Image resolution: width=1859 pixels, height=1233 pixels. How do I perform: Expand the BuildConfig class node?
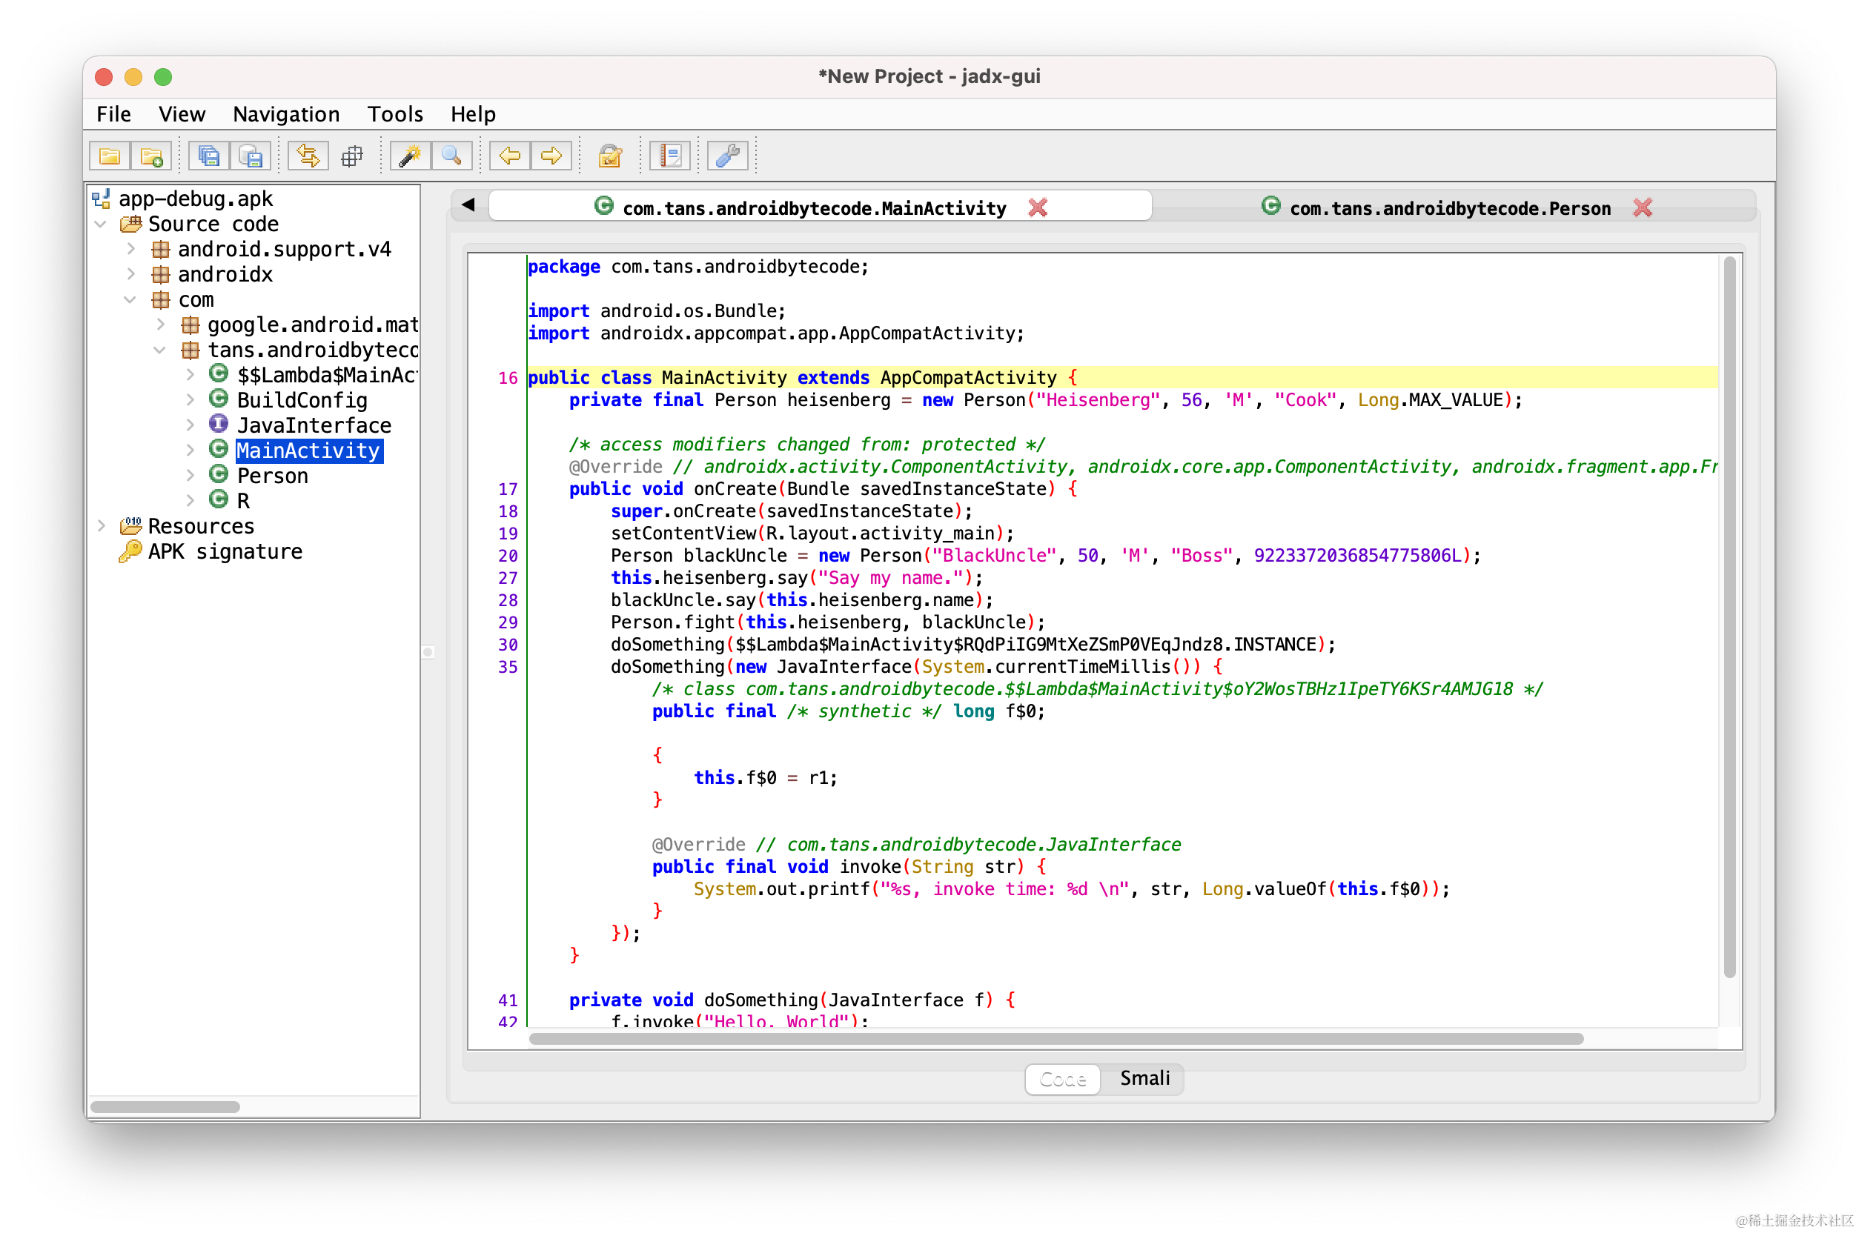point(190,400)
